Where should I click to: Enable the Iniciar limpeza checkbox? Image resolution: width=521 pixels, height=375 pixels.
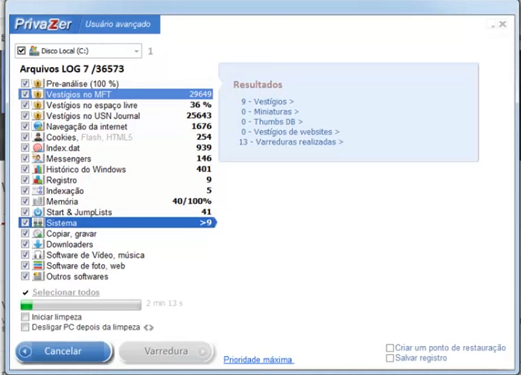[x=26, y=317]
